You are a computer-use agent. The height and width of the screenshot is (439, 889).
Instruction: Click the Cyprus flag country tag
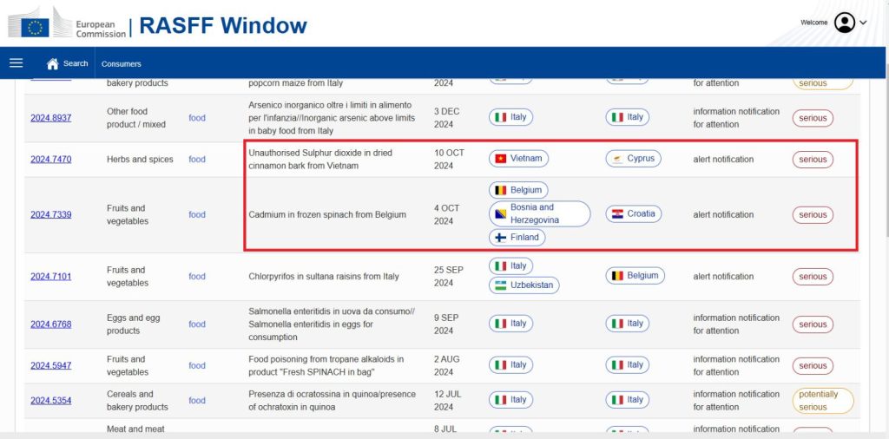tap(633, 159)
